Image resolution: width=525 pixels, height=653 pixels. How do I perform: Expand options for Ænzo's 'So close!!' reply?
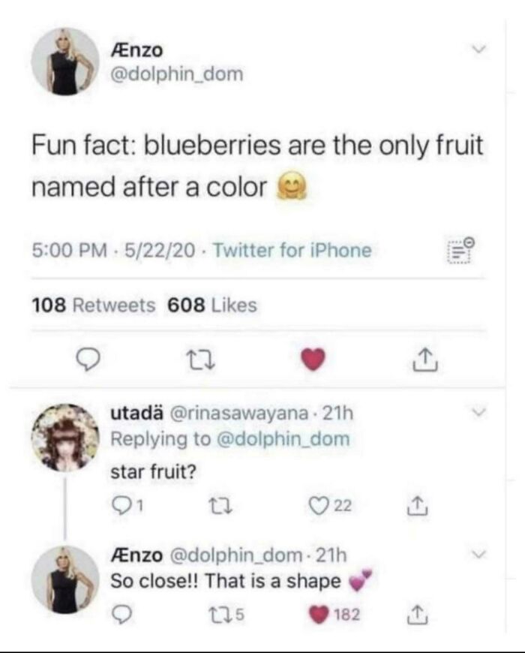478,553
